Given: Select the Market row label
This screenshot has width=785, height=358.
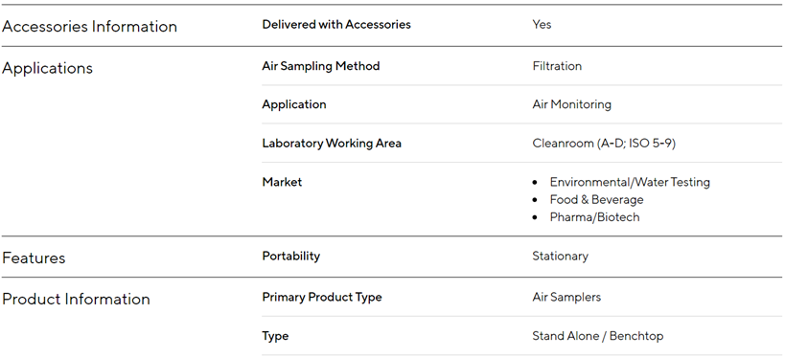Looking at the screenshot, I should pos(283,182).
